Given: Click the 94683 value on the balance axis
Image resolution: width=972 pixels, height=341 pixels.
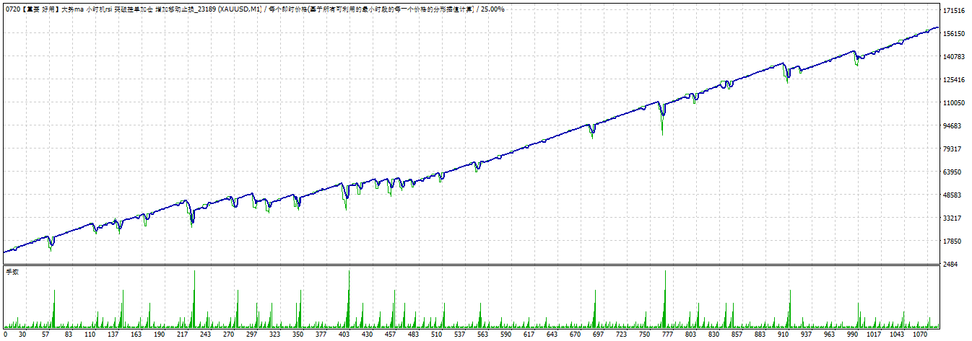Looking at the screenshot, I should click(x=953, y=126).
